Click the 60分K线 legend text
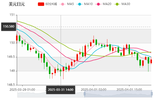168x100 pixels. [51, 4]
